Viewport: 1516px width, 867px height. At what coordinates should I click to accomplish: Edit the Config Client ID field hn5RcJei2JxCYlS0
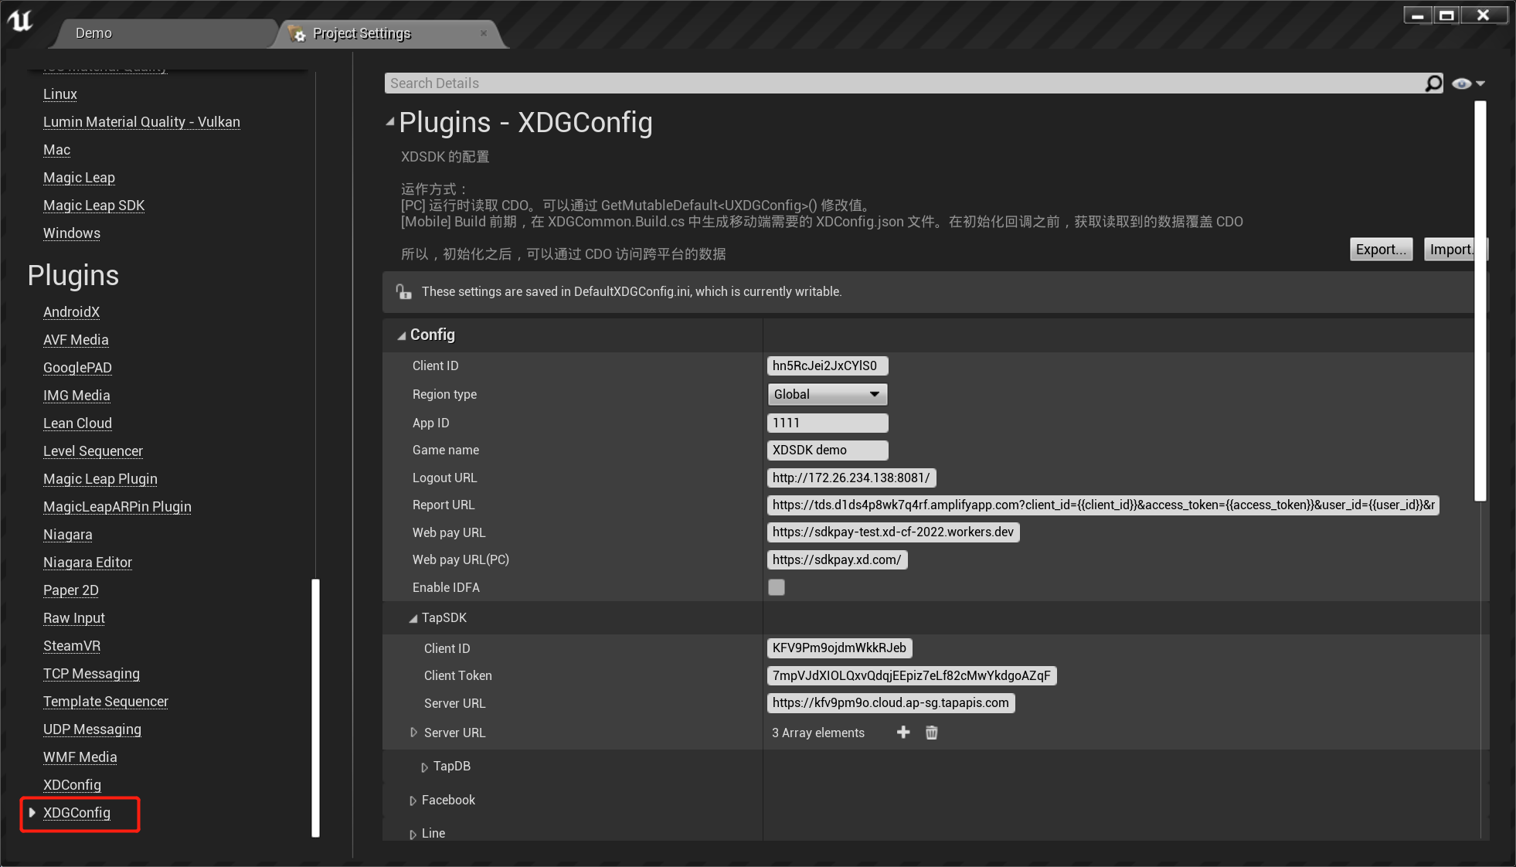[828, 365]
